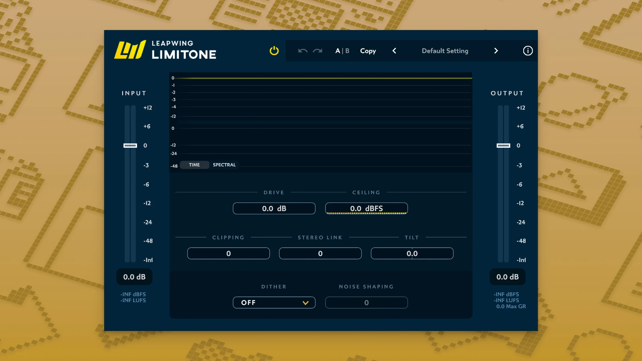Toggle the plugin power bypass button
Screen dimensions: 642x361
pos(274,51)
